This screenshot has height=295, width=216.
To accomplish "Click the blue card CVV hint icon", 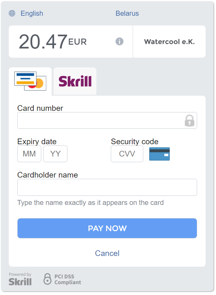I will 159,154.
